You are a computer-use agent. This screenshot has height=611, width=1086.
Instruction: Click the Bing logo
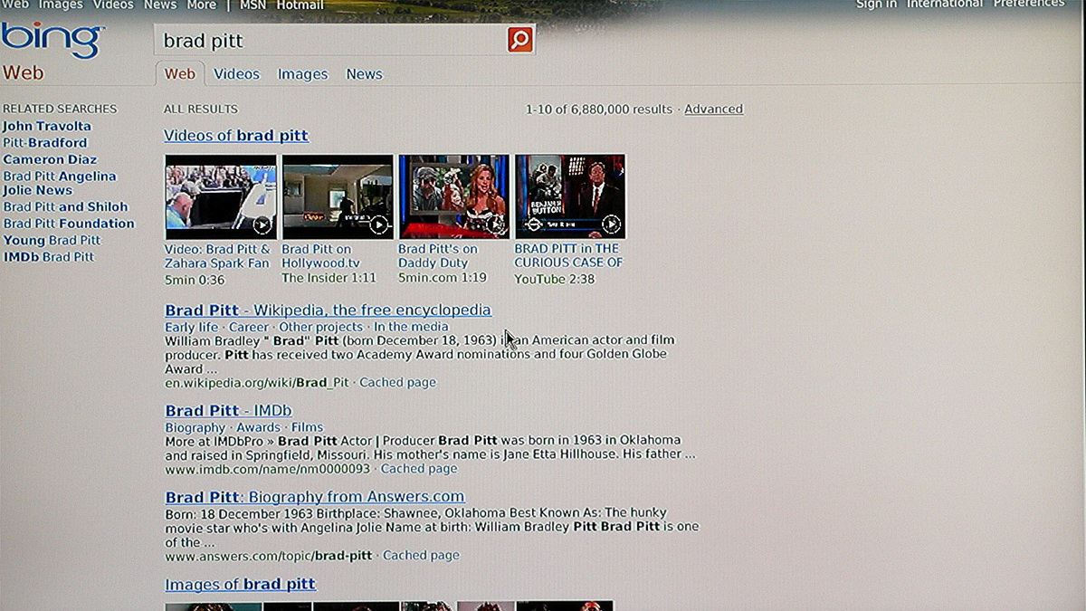pos(52,40)
